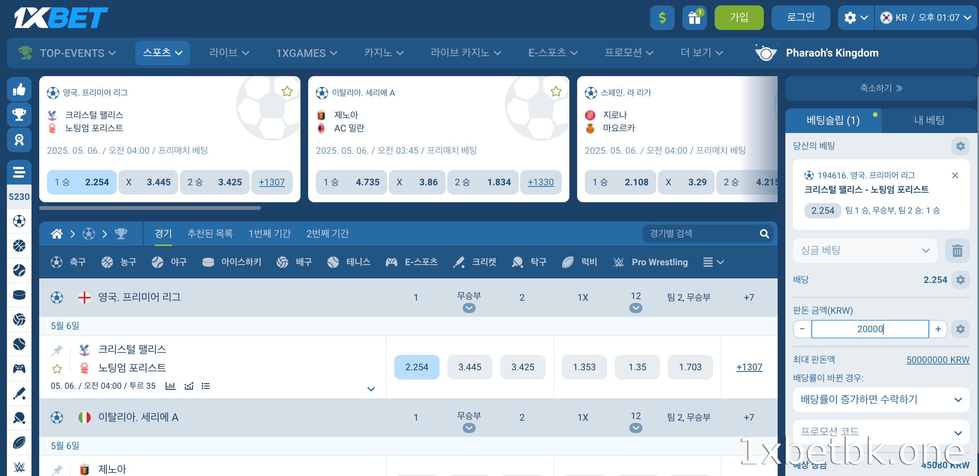Open +1330 markets on Serie A card
This screenshot has height=476, width=979.
coord(541,182)
